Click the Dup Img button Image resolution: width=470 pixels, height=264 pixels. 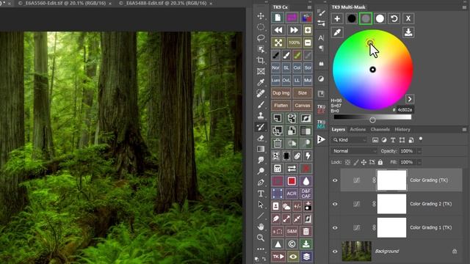click(281, 93)
